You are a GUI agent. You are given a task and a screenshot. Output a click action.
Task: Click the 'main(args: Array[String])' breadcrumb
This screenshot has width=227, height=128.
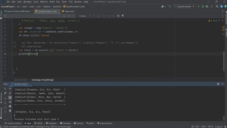(x=43, y=80)
